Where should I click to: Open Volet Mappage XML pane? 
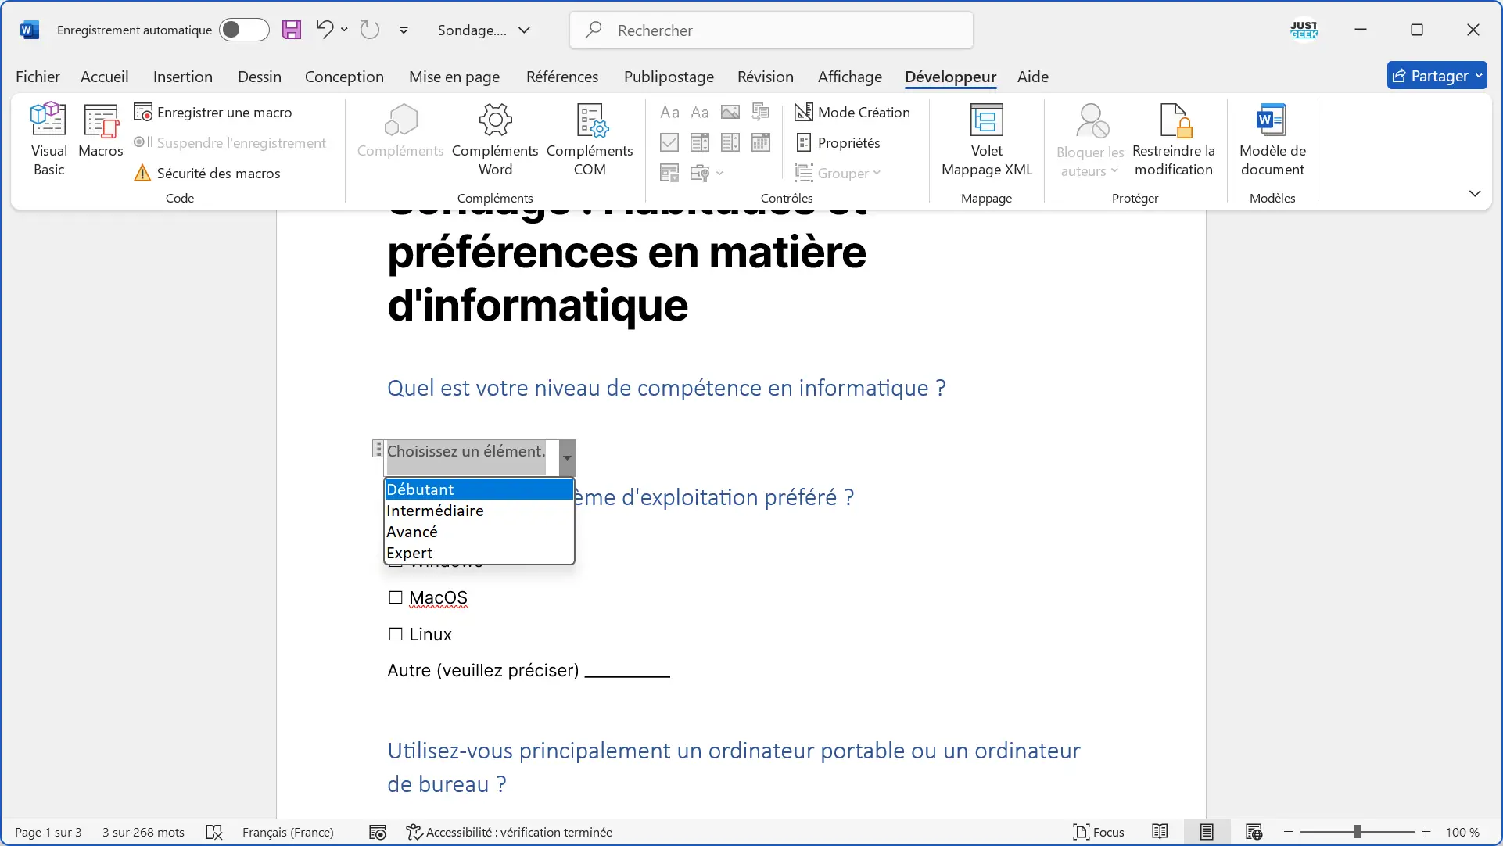(987, 140)
